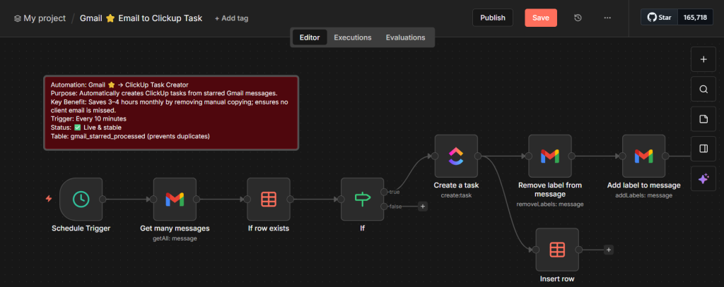Click the 'Trigger: Every 10 minutes' note line
This screenshot has width=724, height=287.
(88, 119)
